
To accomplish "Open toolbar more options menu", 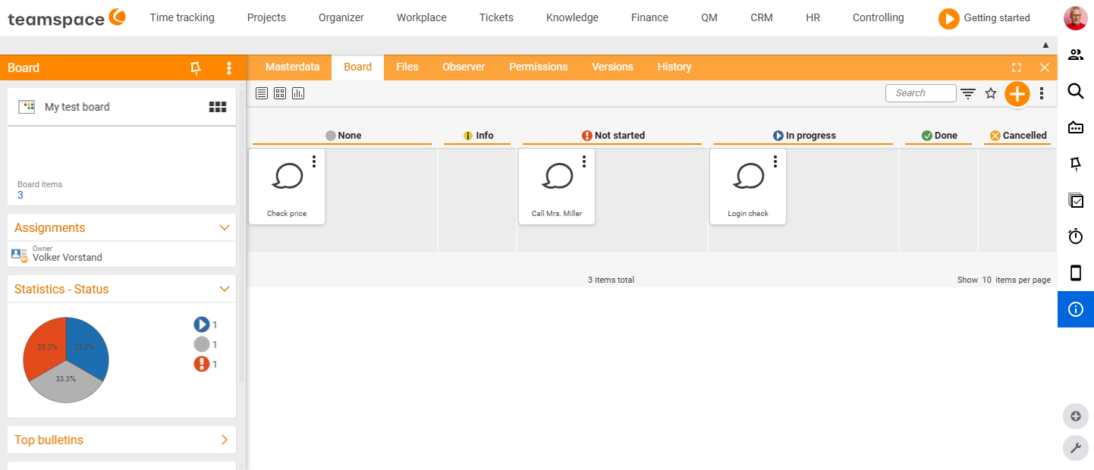I will (1042, 93).
